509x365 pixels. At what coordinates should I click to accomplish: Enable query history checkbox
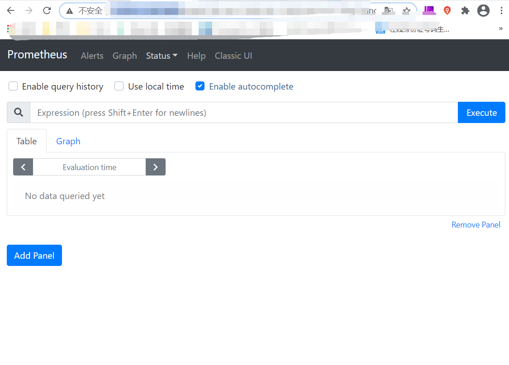click(13, 86)
